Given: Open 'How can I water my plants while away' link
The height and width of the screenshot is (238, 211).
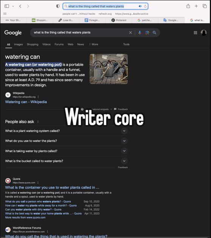Looking at the screenshot, I should click(x=41, y=205).
